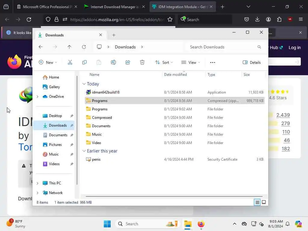This screenshot has width=308, height=231.
Task: Go back in File Explorer navigation
Action: coord(41,47)
